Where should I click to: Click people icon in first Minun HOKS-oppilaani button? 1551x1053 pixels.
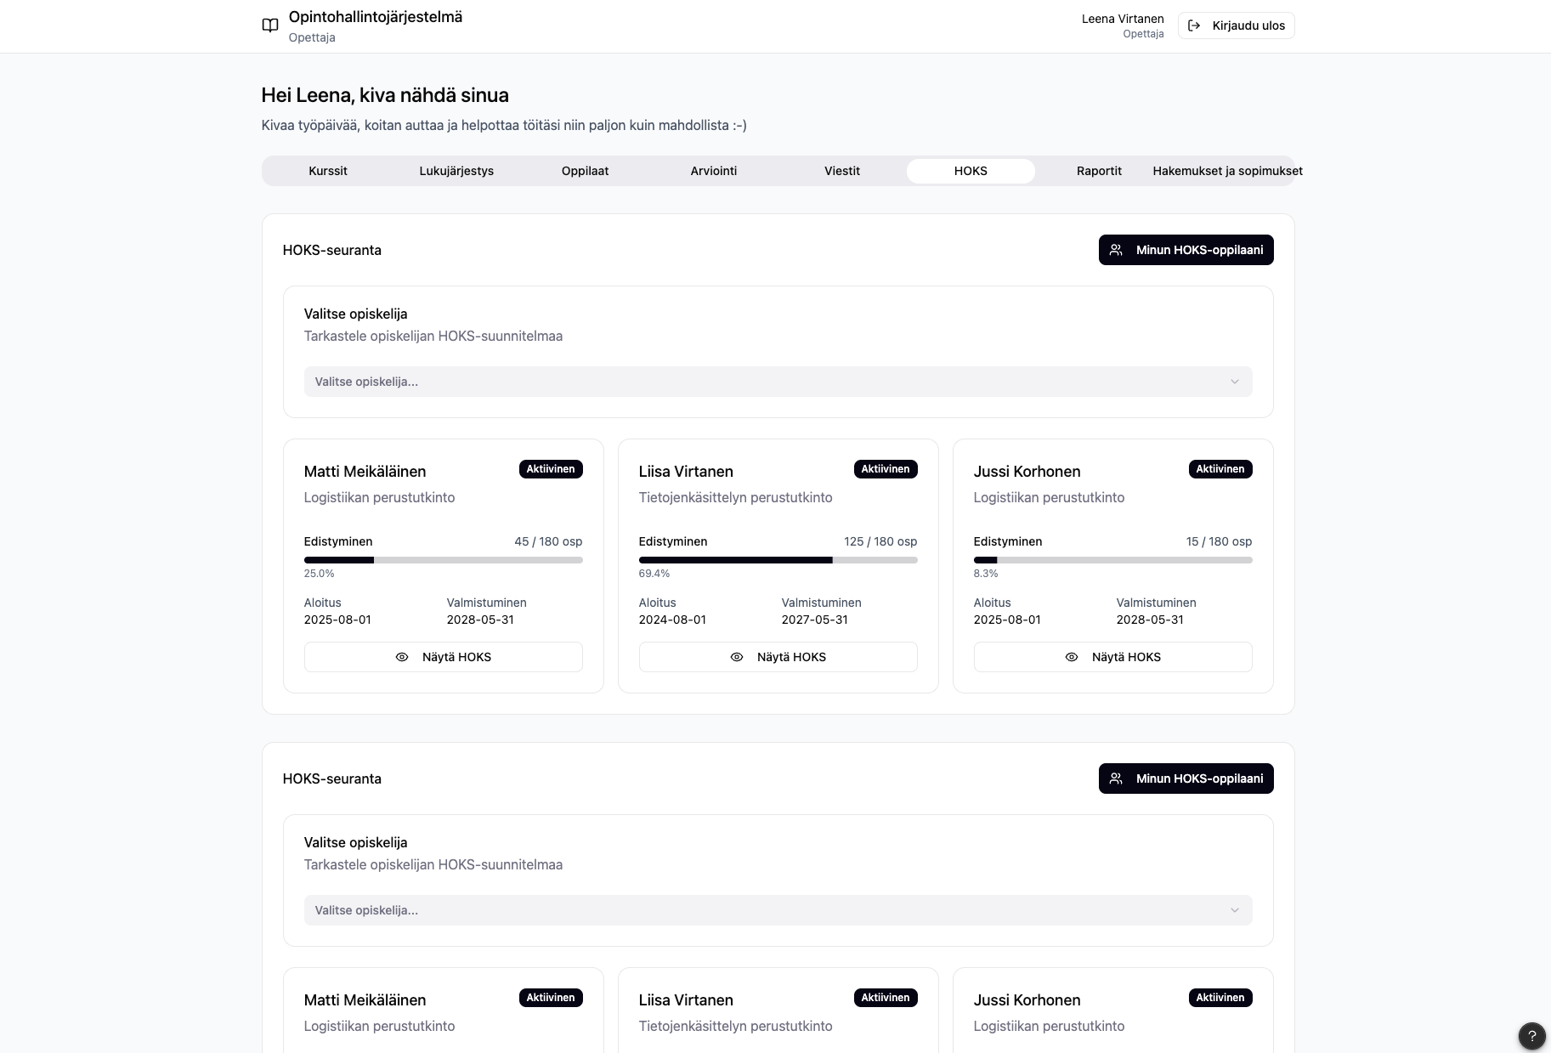tap(1117, 250)
